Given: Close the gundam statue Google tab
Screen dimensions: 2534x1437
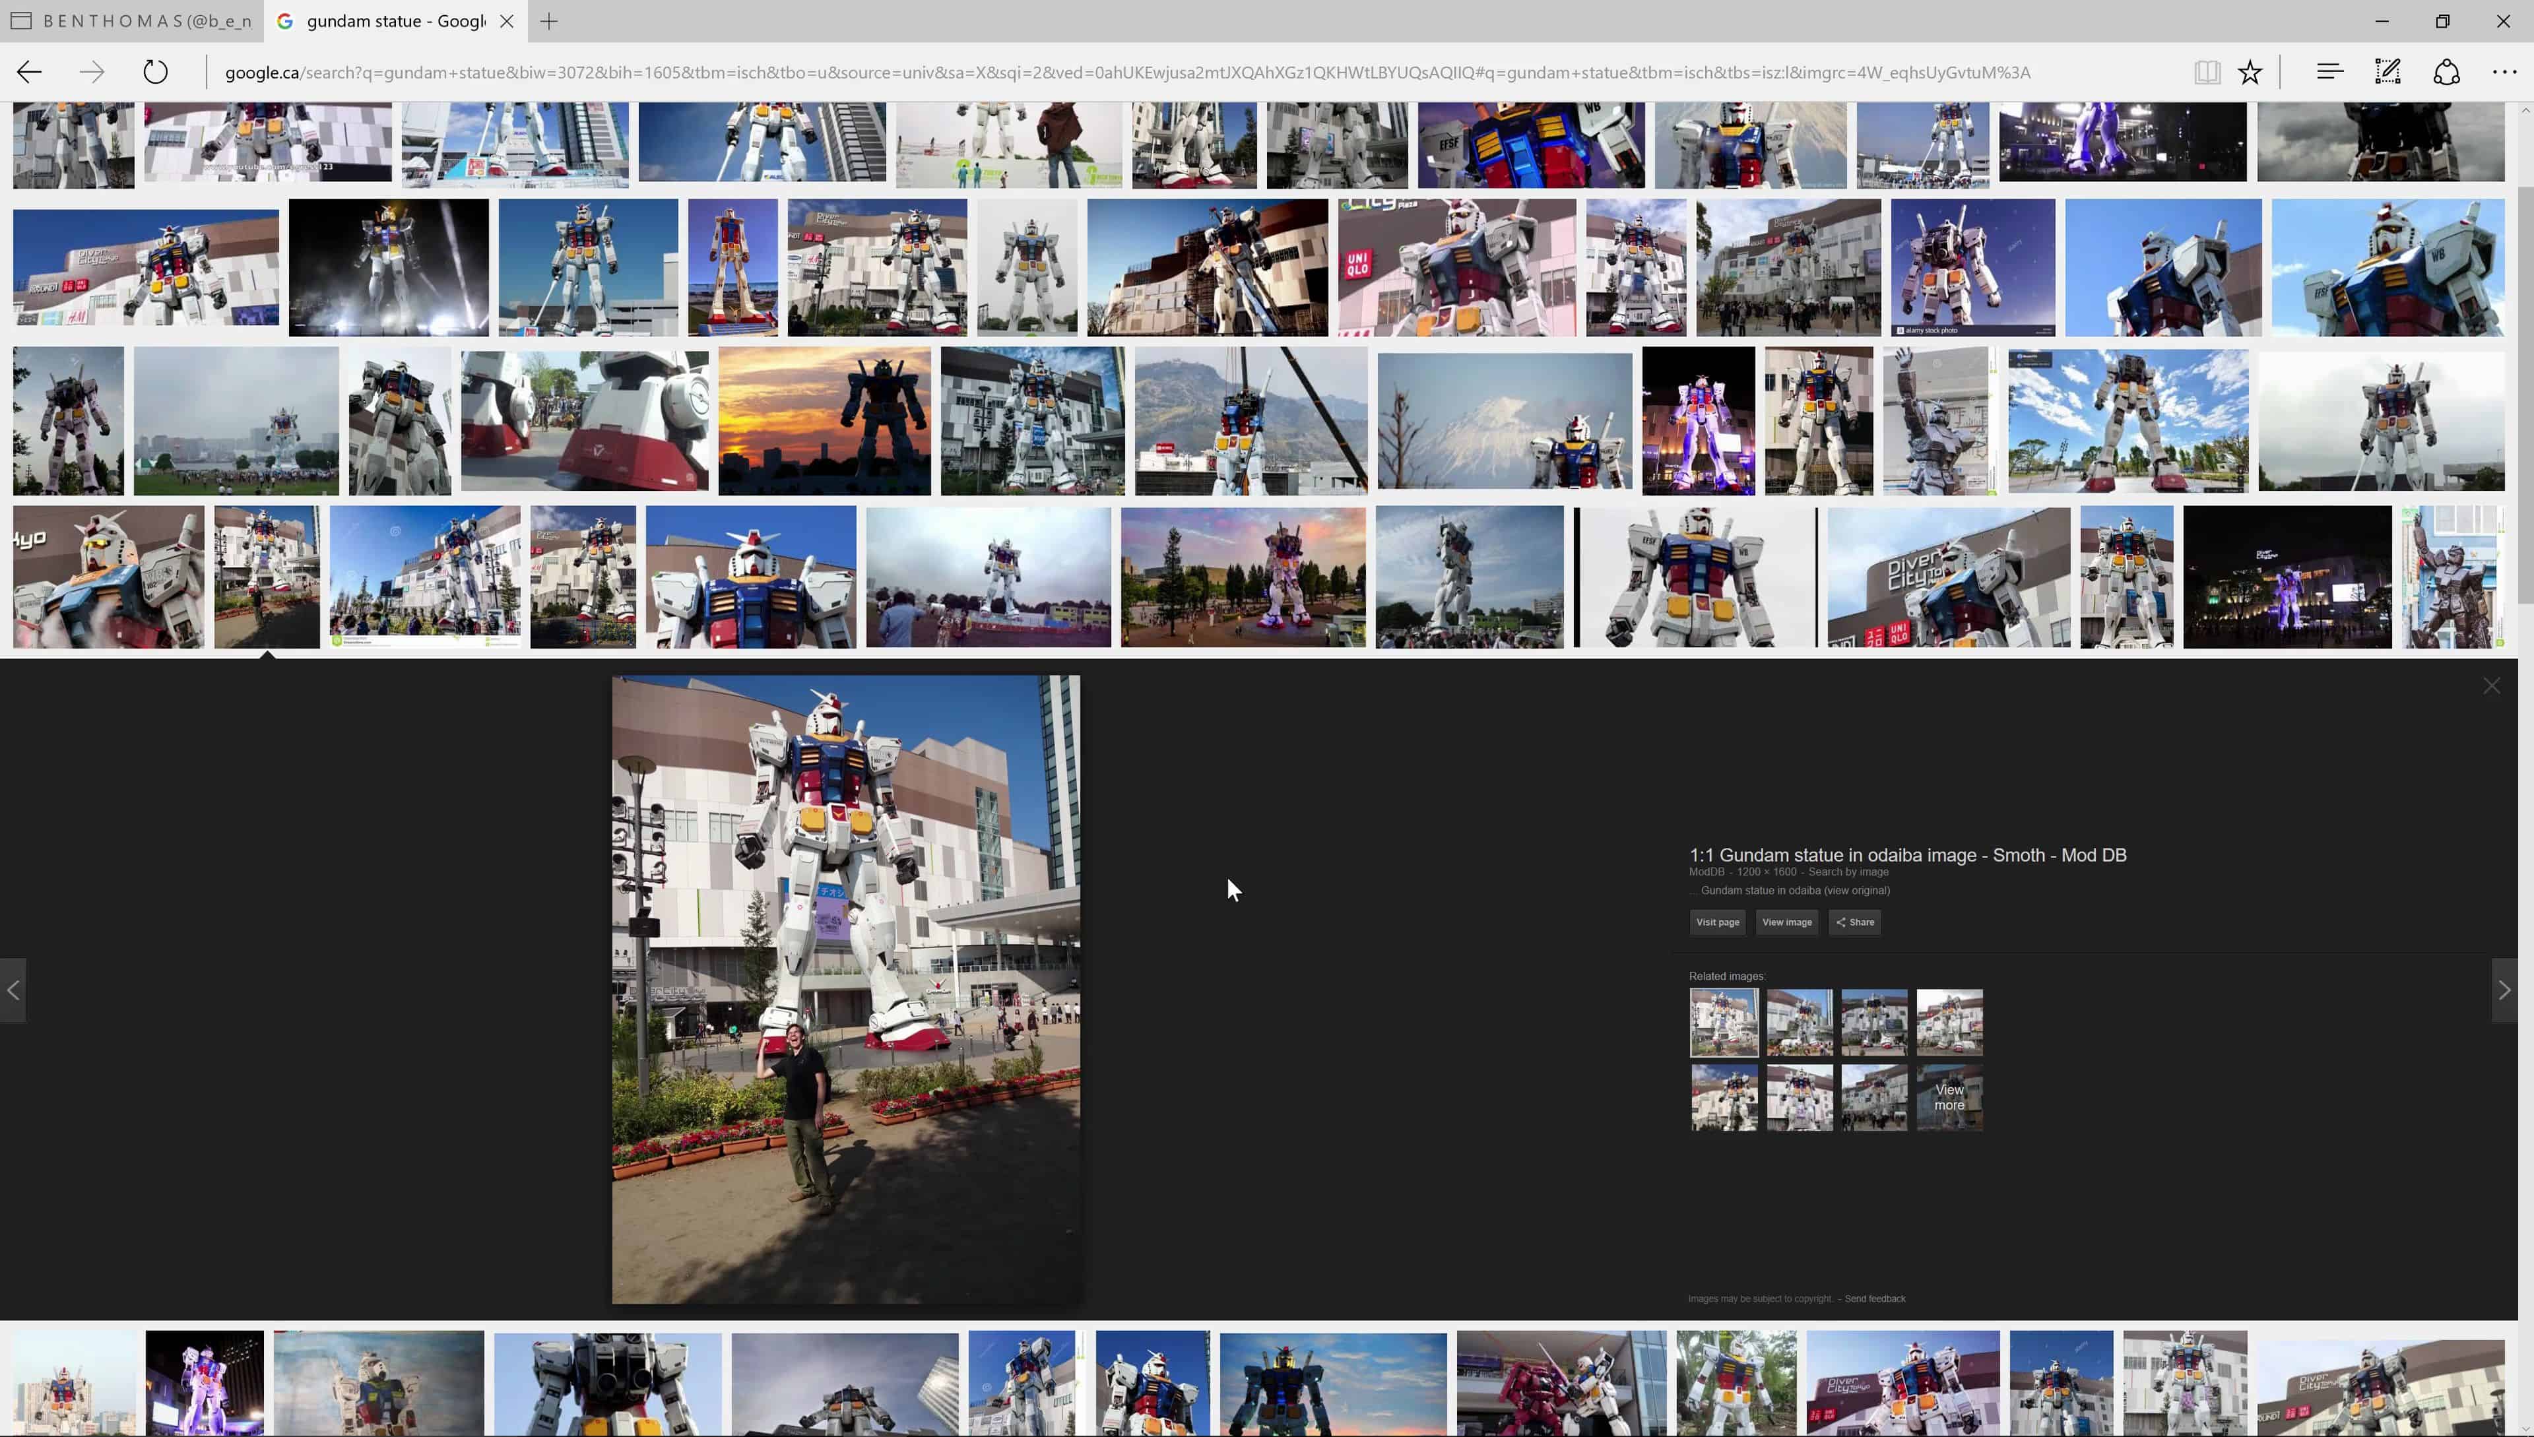Looking at the screenshot, I should click(x=506, y=20).
